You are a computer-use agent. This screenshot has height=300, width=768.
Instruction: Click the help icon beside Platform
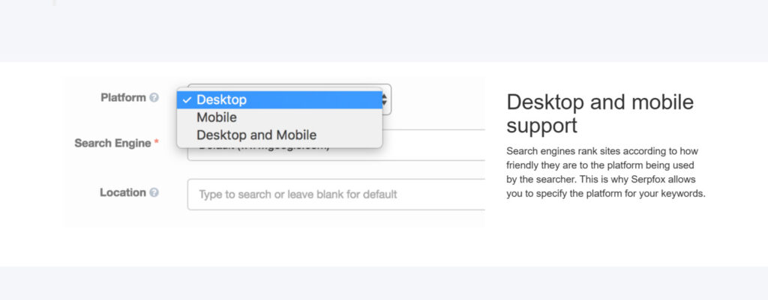(154, 98)
